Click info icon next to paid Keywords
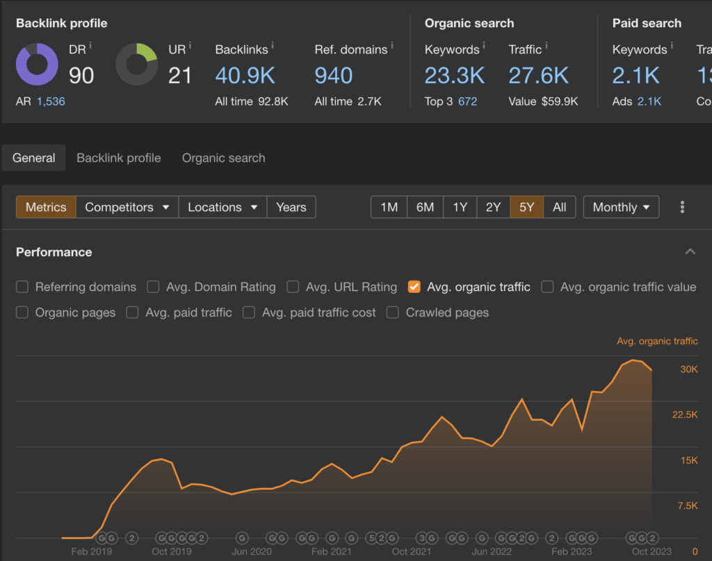The image size is (712, 561). coord(672,45)
